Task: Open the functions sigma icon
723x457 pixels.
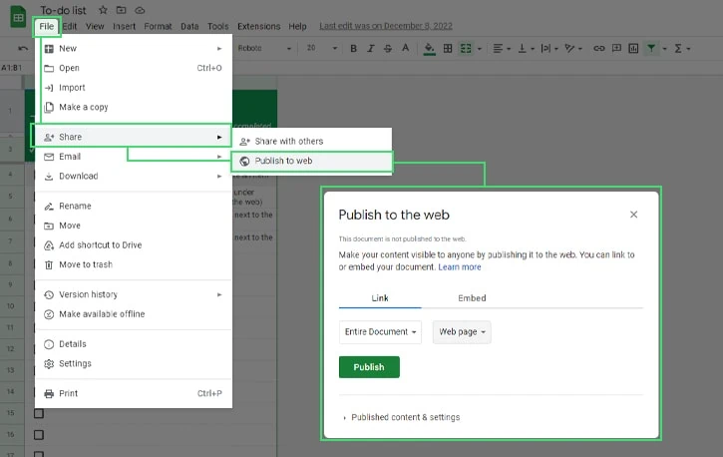Action: (678, 49)
